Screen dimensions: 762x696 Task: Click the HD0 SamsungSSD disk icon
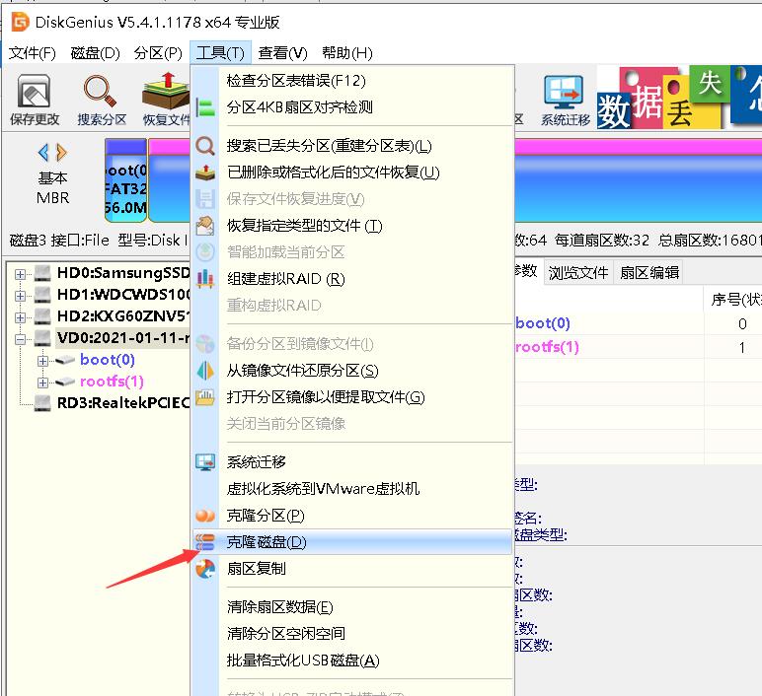click(42, 273)
